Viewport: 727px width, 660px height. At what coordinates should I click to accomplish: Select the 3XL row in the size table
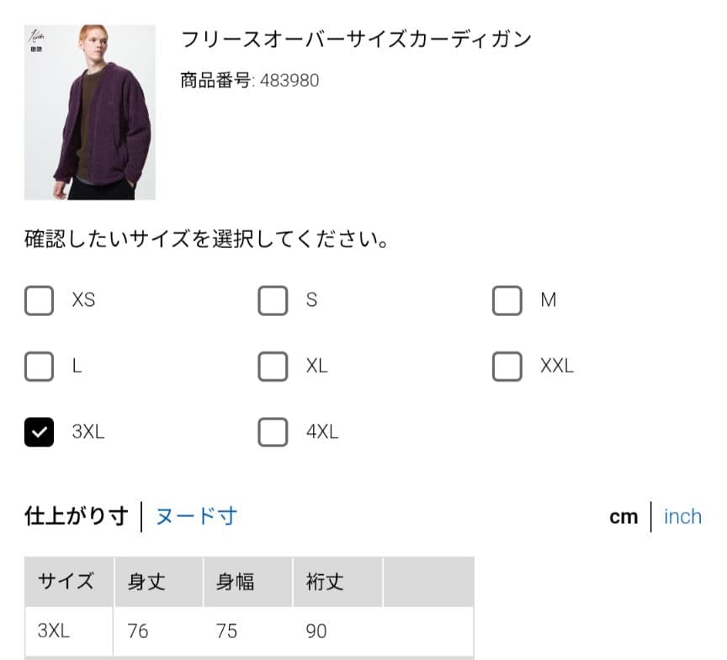click(54, 631)
